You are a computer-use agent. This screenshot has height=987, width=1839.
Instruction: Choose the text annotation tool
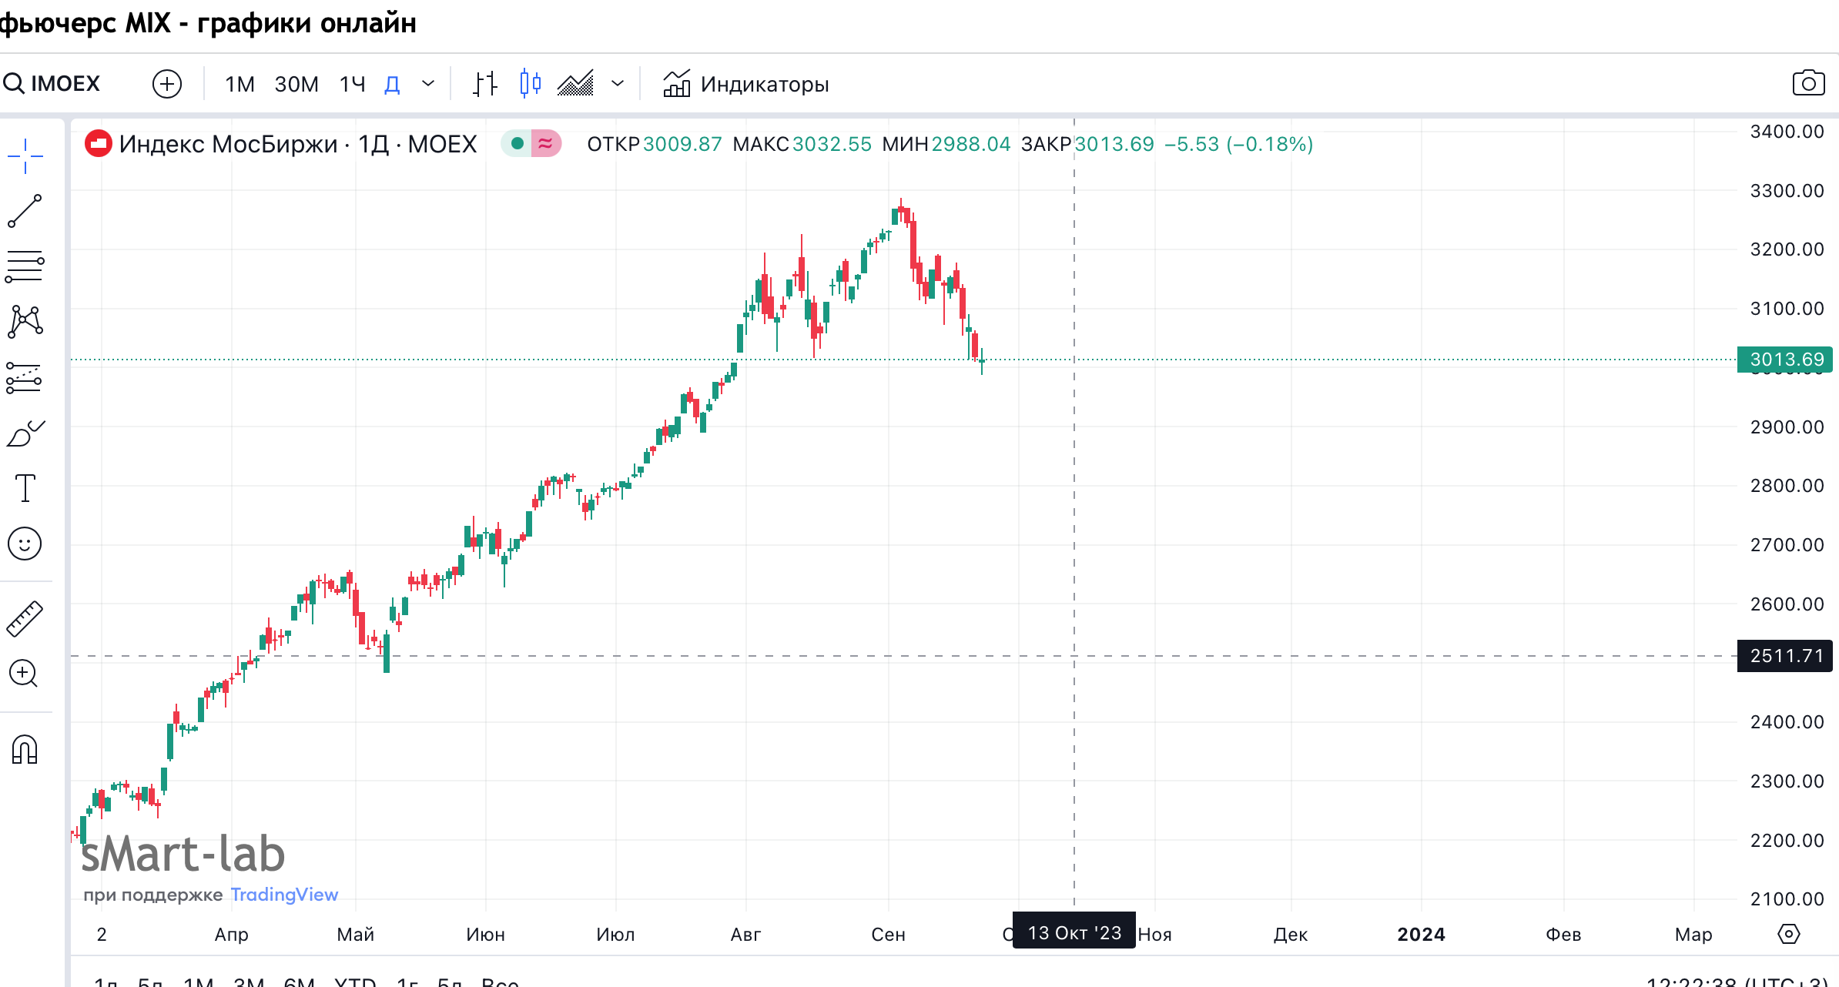[x=25, y=488]
